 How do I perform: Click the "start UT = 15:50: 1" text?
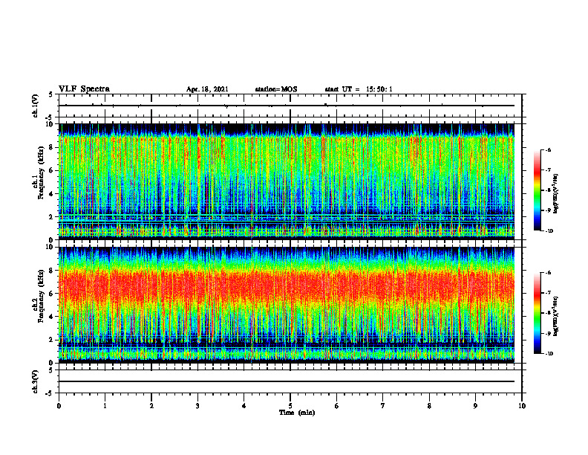pyautogui.click(x=359, y=89)
